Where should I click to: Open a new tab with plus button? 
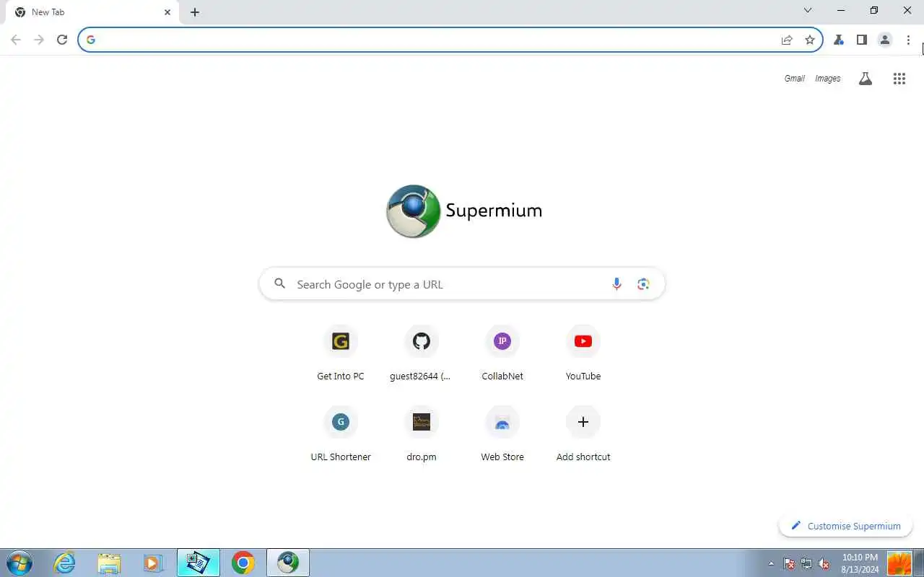tap(195, 12)
